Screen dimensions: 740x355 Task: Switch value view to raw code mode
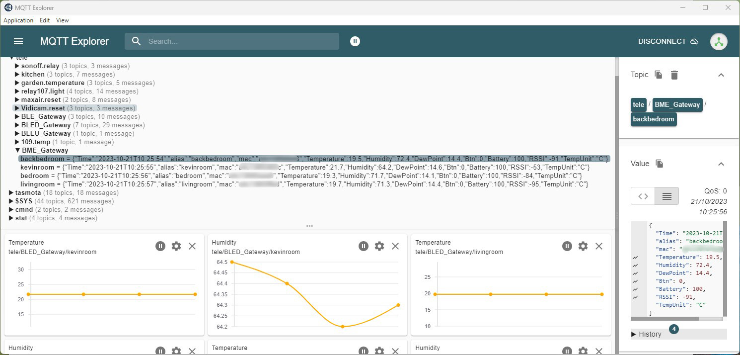pyautogui.click(x=643, y=196)
